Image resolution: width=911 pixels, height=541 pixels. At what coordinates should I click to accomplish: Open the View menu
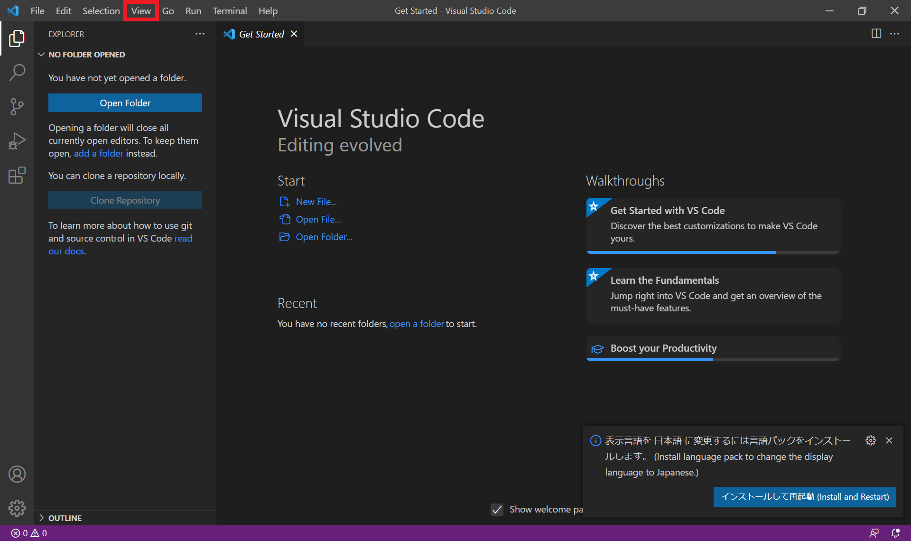(x=141, y=10)
